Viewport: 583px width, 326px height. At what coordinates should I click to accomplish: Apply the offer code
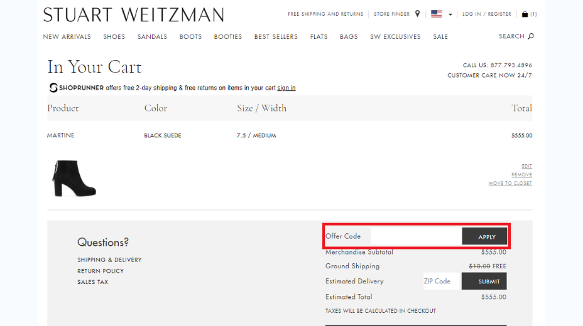pos(484,236)
